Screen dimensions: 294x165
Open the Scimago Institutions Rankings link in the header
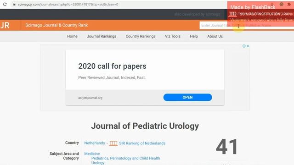coord(261,14)
